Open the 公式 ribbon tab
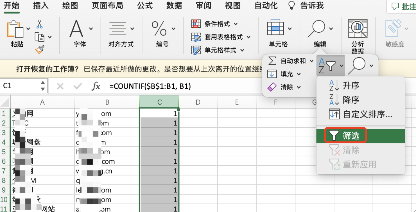 tap(145, 5)
